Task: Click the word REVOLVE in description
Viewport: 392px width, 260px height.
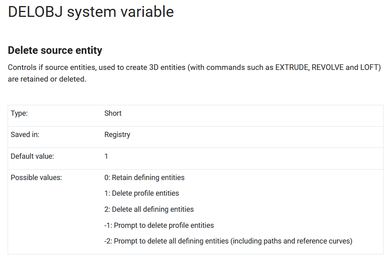Action: coord(327,68)
